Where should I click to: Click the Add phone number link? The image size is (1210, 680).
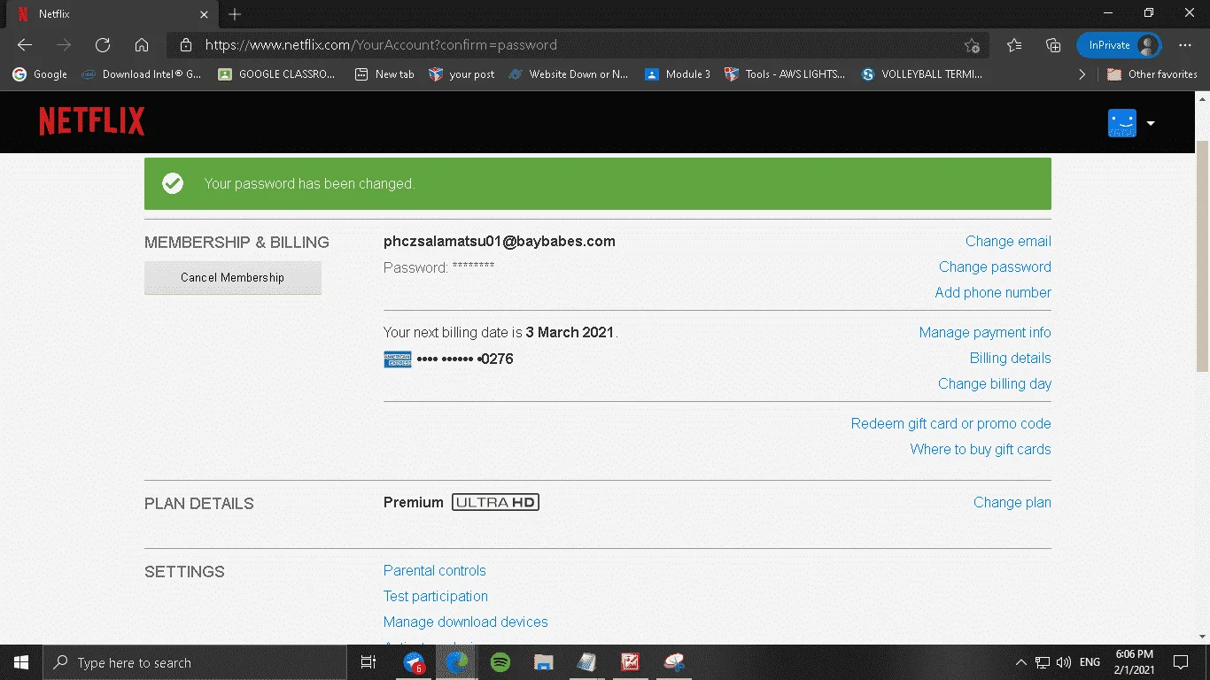point(993,292)
